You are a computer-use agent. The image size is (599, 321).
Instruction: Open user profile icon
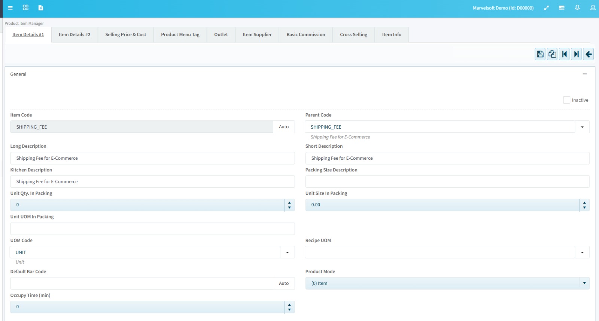(x=593, y=8)
